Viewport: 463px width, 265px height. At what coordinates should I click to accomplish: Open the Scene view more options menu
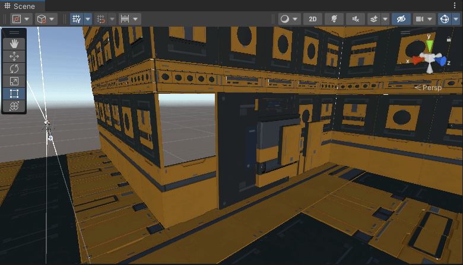point(455,5)
